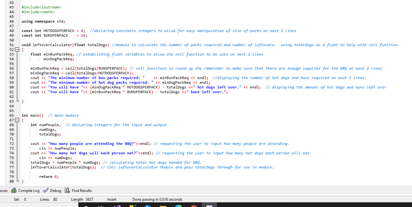Viewport: 412px width, 207px height.
Task: Click the blue circular icon on the taskbar
Action: pos(148,205)
